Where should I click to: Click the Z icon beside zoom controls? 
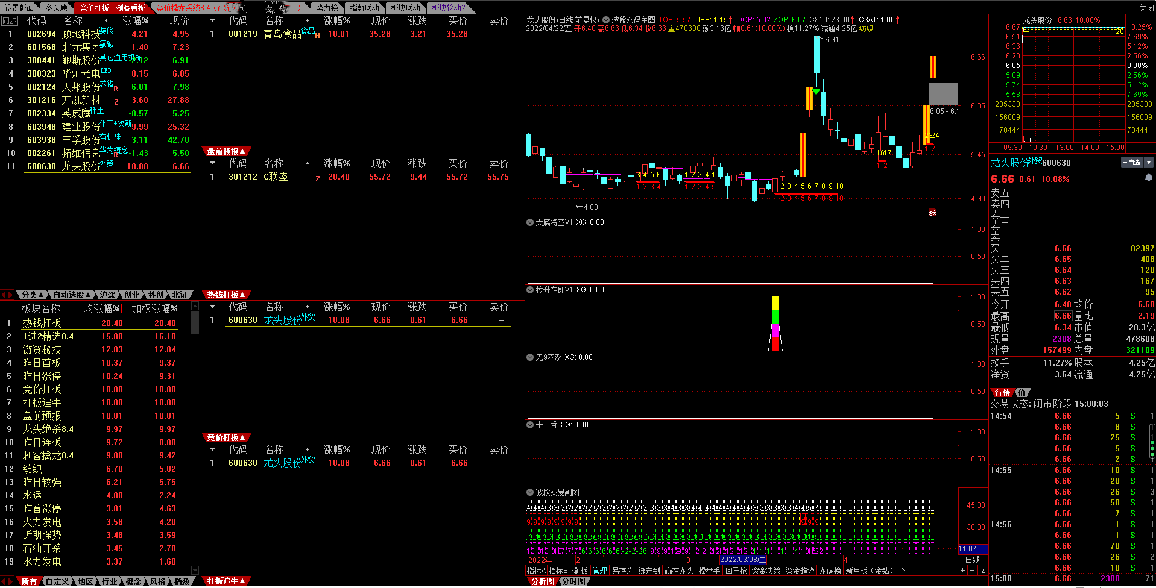pos(983,571)
